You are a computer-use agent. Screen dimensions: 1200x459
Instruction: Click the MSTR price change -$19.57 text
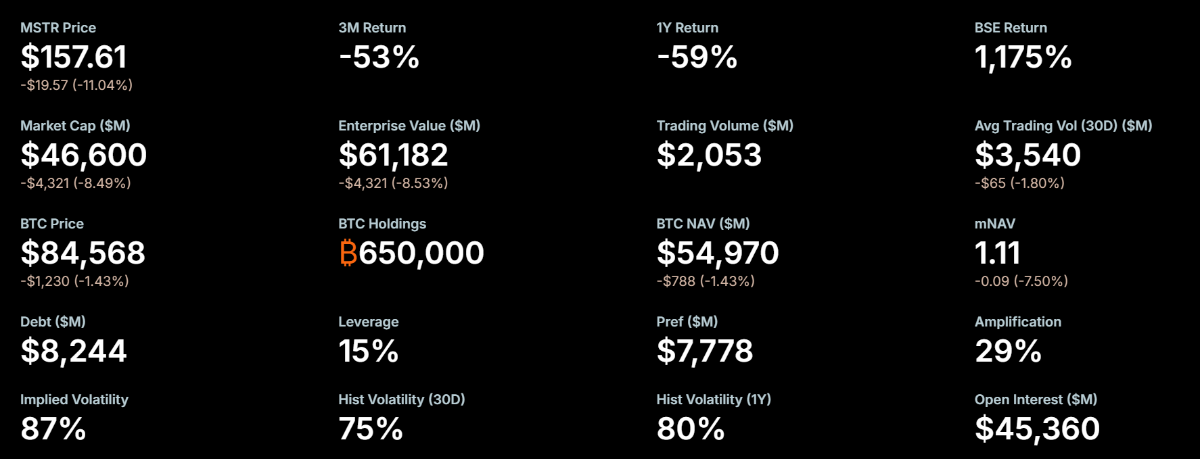tap(45, 85)
